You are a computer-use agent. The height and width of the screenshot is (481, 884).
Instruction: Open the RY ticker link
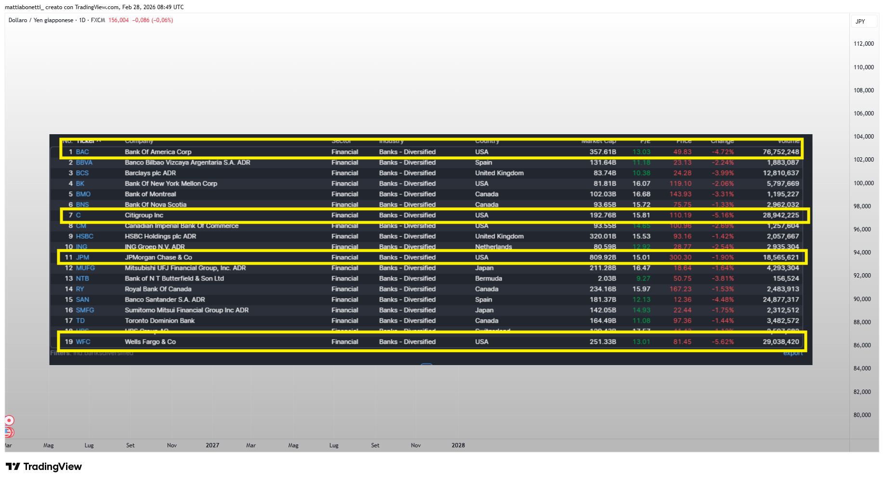coord(80,290)
